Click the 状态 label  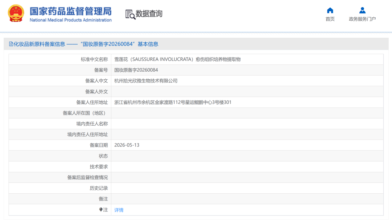(103, 156)
